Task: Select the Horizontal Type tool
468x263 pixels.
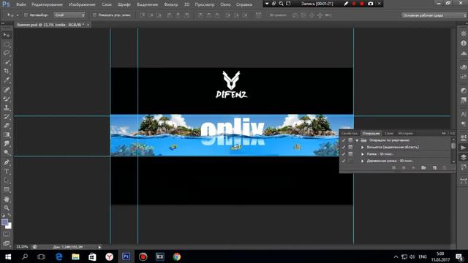Action: 7,172
